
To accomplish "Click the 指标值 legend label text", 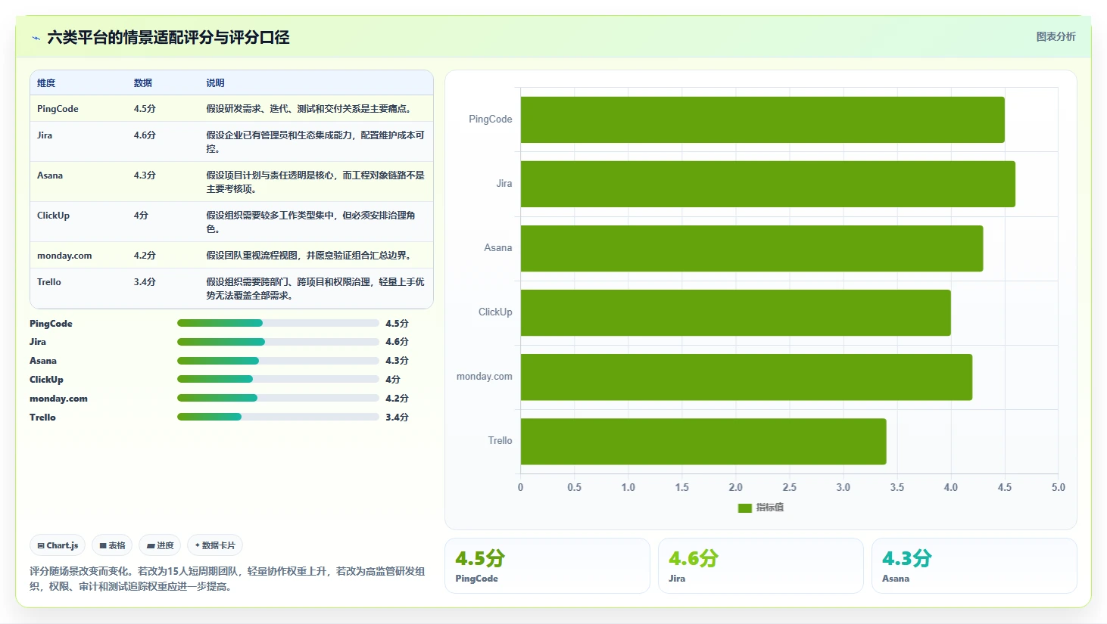I will click(770, 508).
